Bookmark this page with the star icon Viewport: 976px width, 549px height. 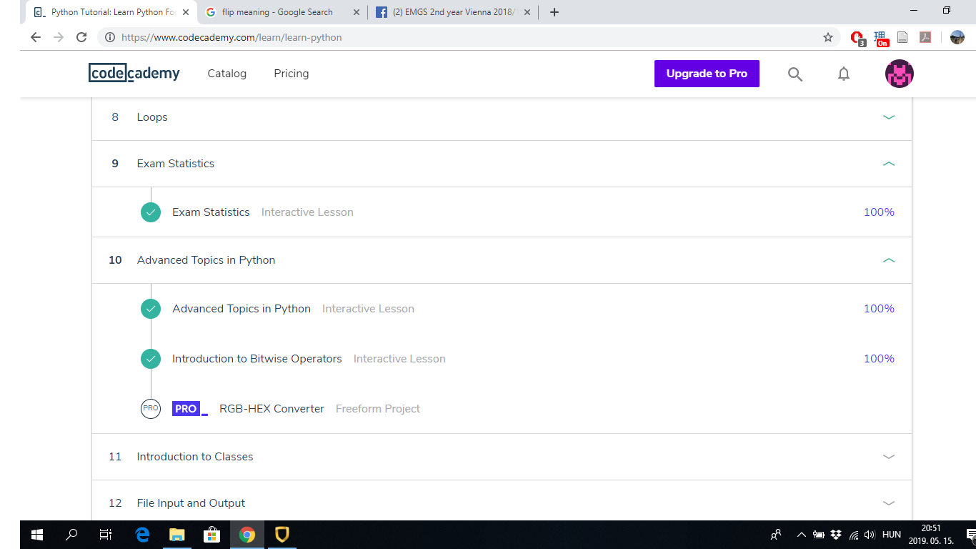(828, 37)
